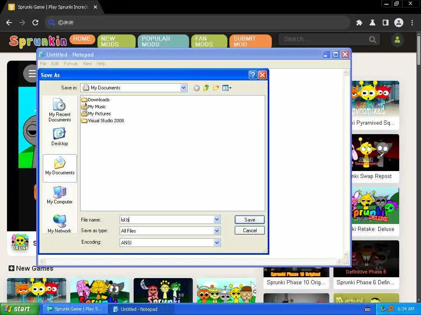Click the site search magnifier icon

(372, 40)
